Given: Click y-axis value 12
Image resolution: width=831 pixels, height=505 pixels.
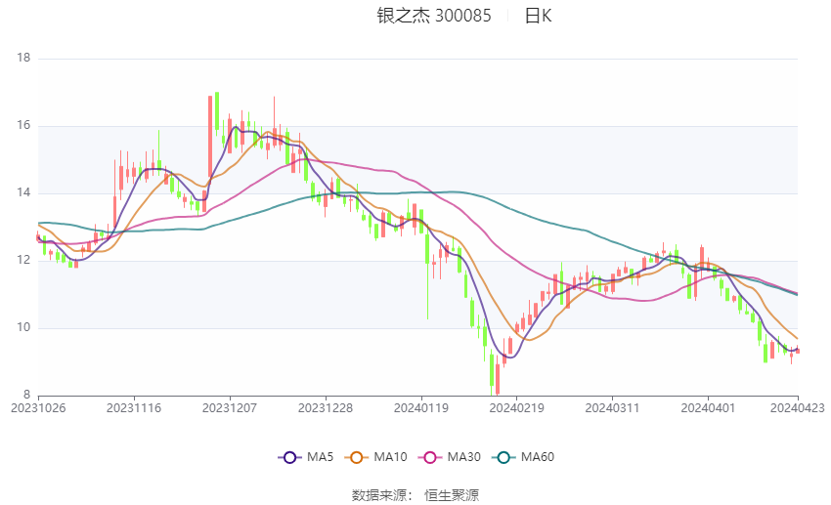Looking at the screenshot, I should pyautogui.click(x=23, y=261).
